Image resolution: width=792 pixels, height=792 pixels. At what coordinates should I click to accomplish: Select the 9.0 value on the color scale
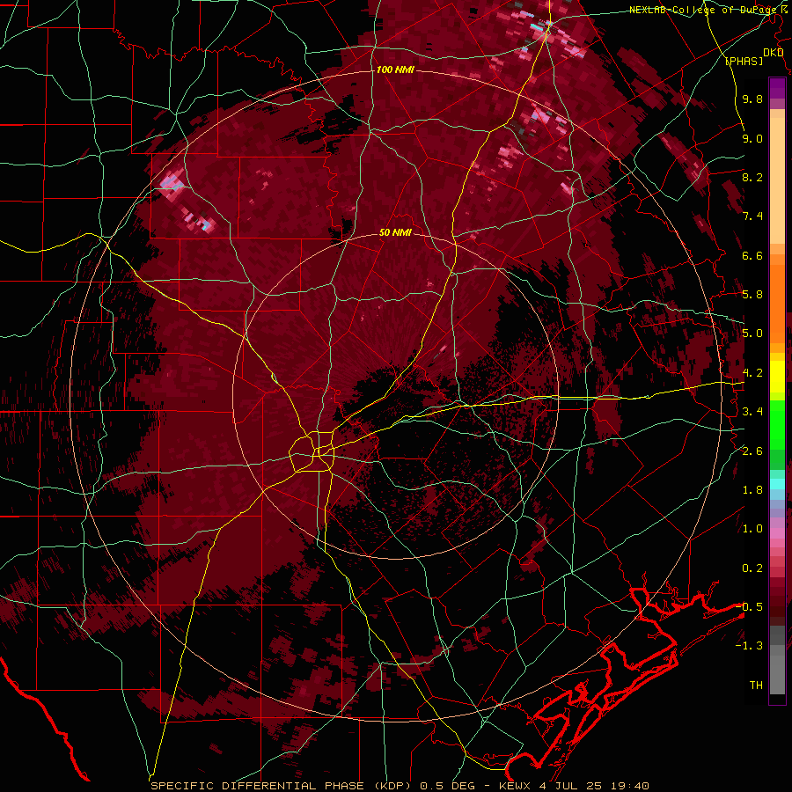click(752, 138)
